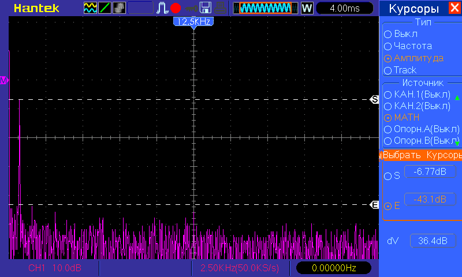This screenshot has width=462, height=277.
Task: Click the key lock icon
Action: tap(191, 8)
